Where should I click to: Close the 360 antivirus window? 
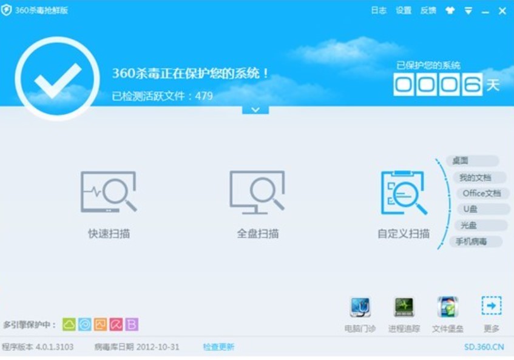[502, 11]
